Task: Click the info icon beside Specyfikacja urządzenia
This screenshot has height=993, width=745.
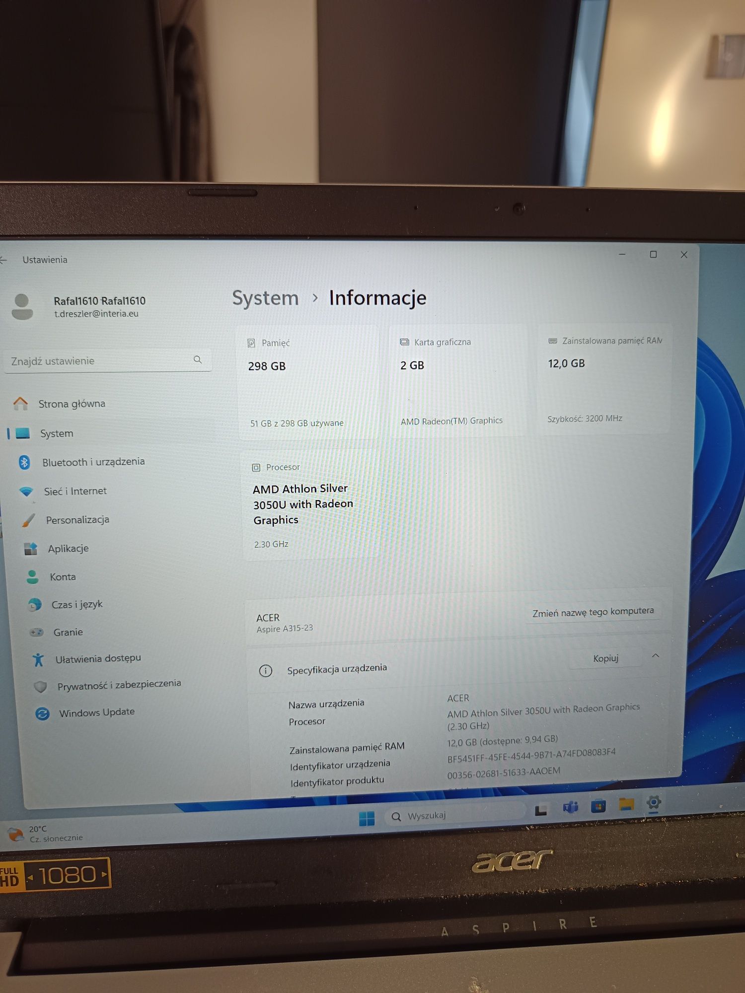Action: pyautogui.click(x=266, y=671)
